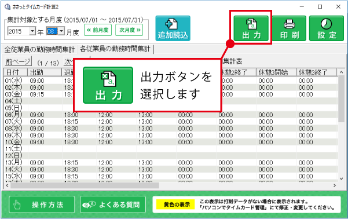The width and height of the screenshot is (348, 219).
Task: Go to previous month with 前月度
Action: (x=98, y=30)
